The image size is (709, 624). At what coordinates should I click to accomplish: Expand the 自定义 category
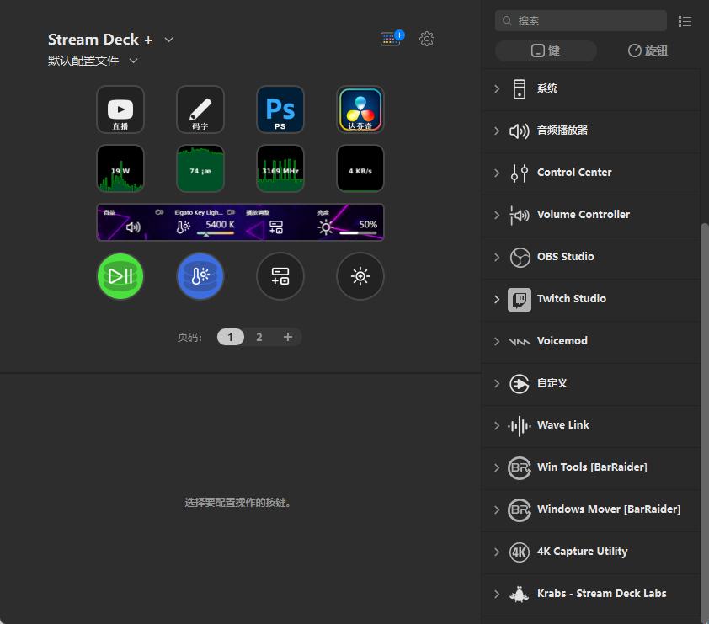click(497, 383)
